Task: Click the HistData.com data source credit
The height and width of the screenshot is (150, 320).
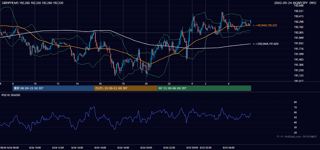Action: (297, 136)
